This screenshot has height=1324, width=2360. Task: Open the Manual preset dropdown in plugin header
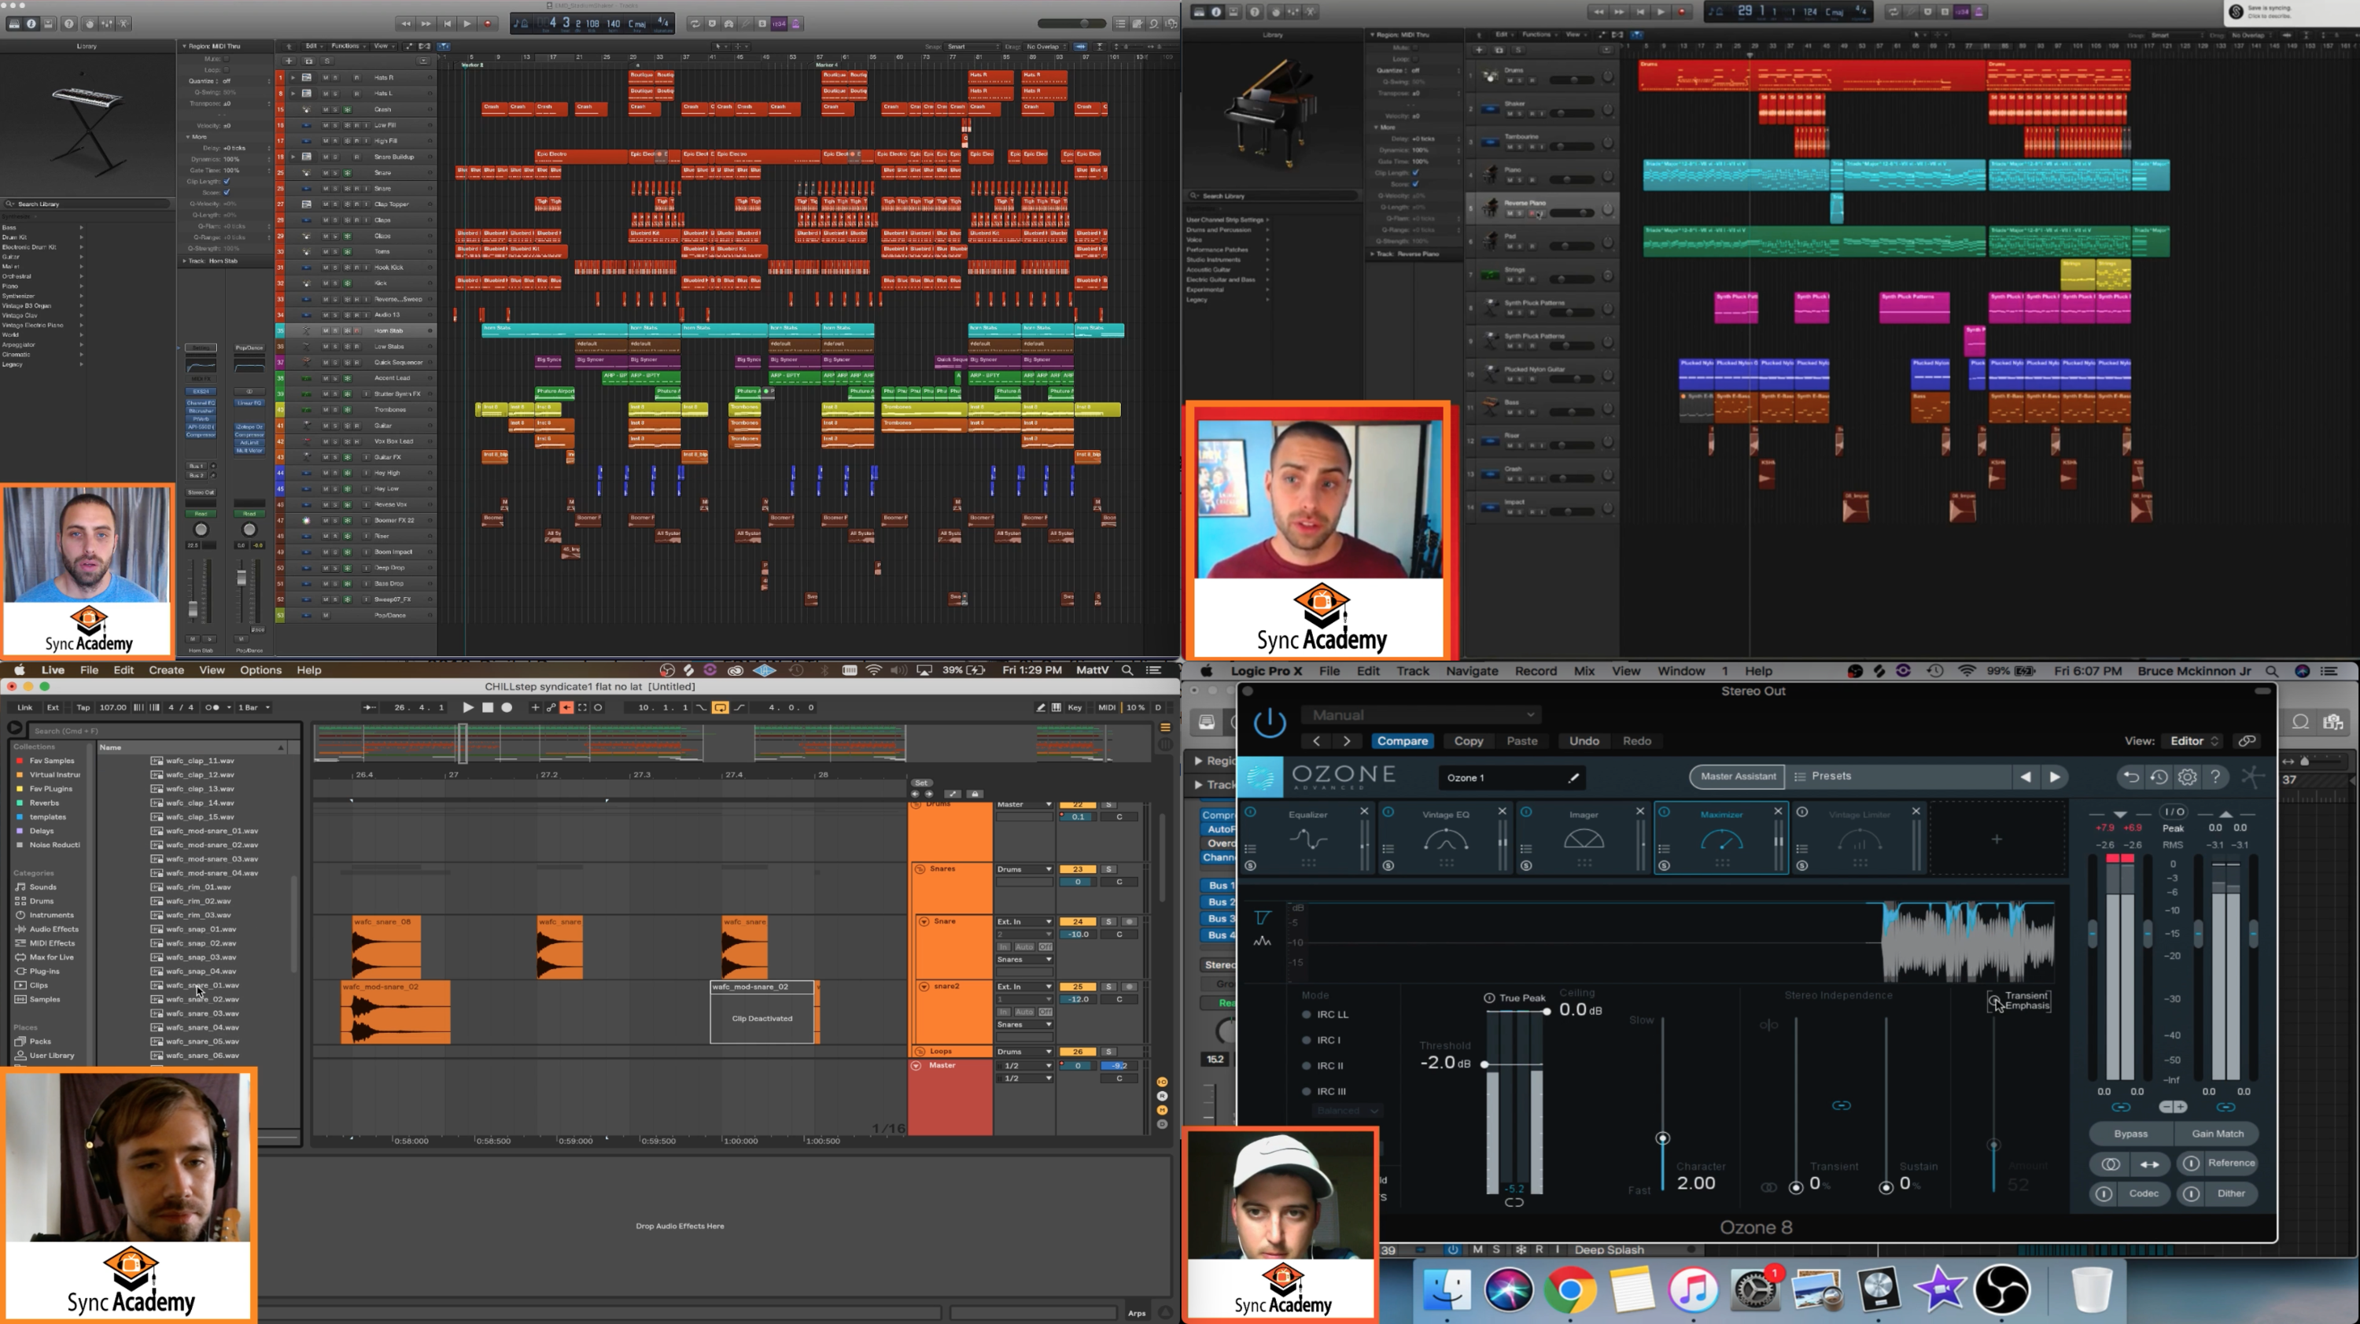click(x=1422, y=716)
